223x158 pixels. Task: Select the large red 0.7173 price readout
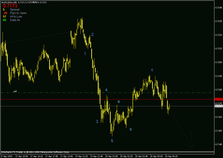tap(10, 6)
